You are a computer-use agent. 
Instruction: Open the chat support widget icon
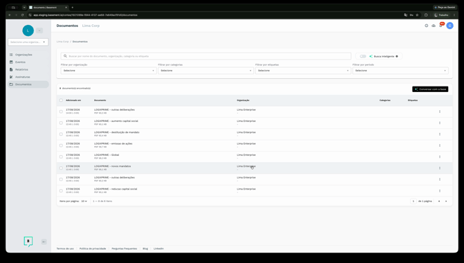point(28,242)
